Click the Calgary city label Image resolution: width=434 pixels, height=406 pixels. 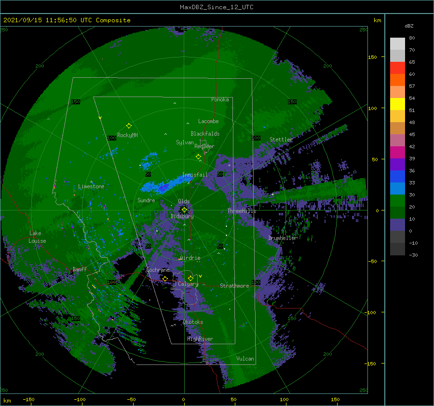(x=188, y=284)
